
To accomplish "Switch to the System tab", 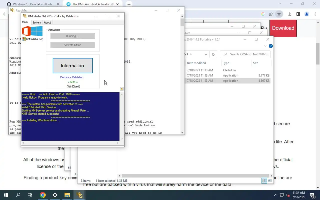I will pyautogui.click(x=36, y=22).
